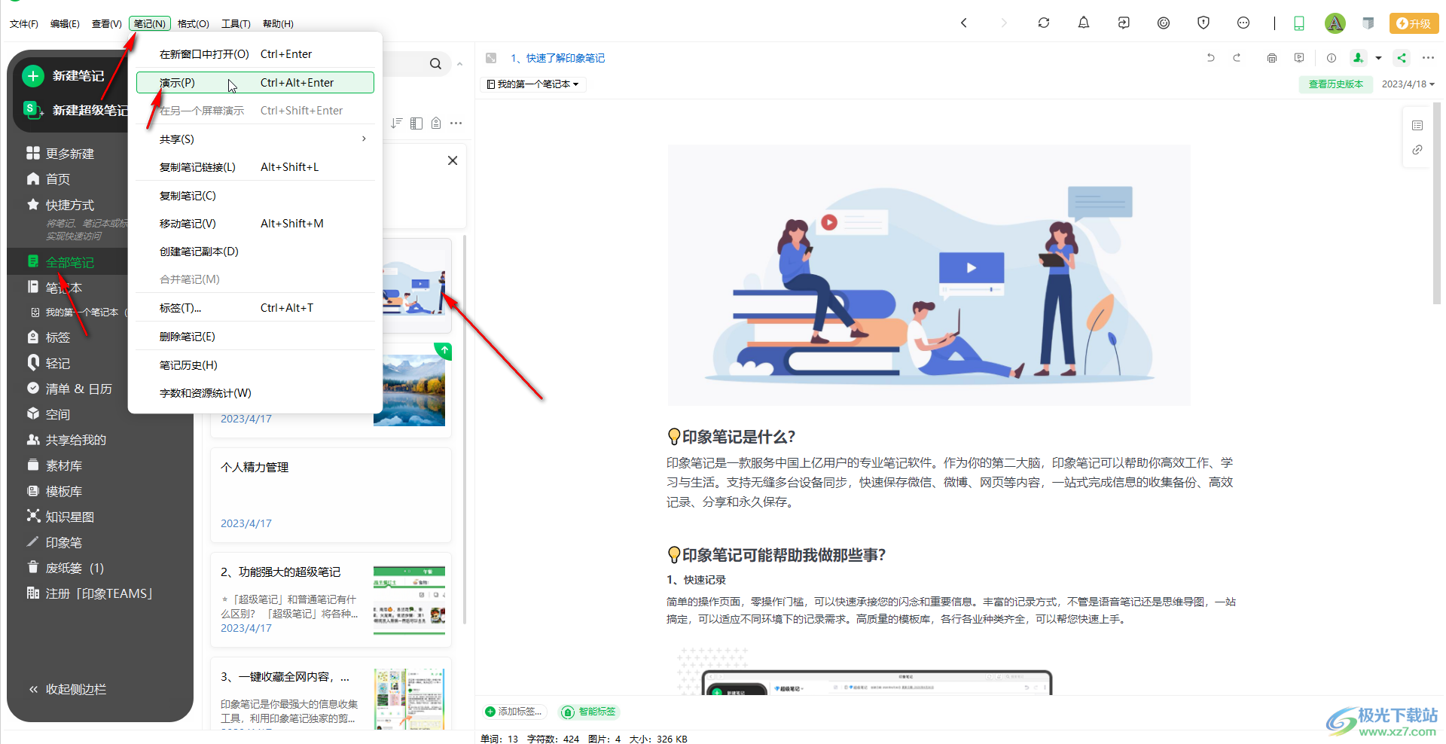Click the print icon

pos(1271,58)
